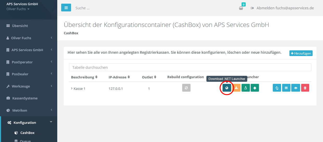Open the Oliver Fuchs user dropdown
The height and width of the screenshot is (142, 323).
18,9
